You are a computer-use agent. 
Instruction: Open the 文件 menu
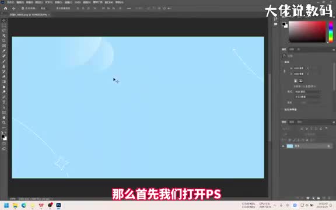(x=10, y=2)
